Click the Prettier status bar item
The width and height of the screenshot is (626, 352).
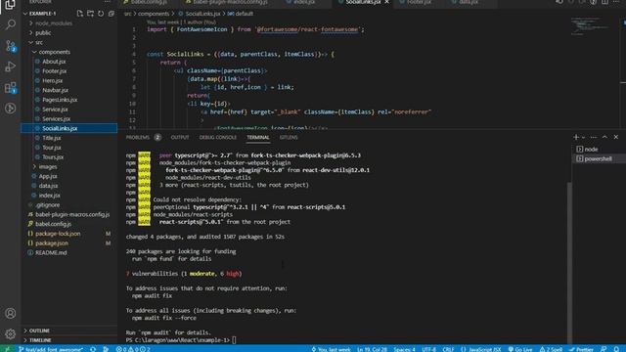pos(581,349)
